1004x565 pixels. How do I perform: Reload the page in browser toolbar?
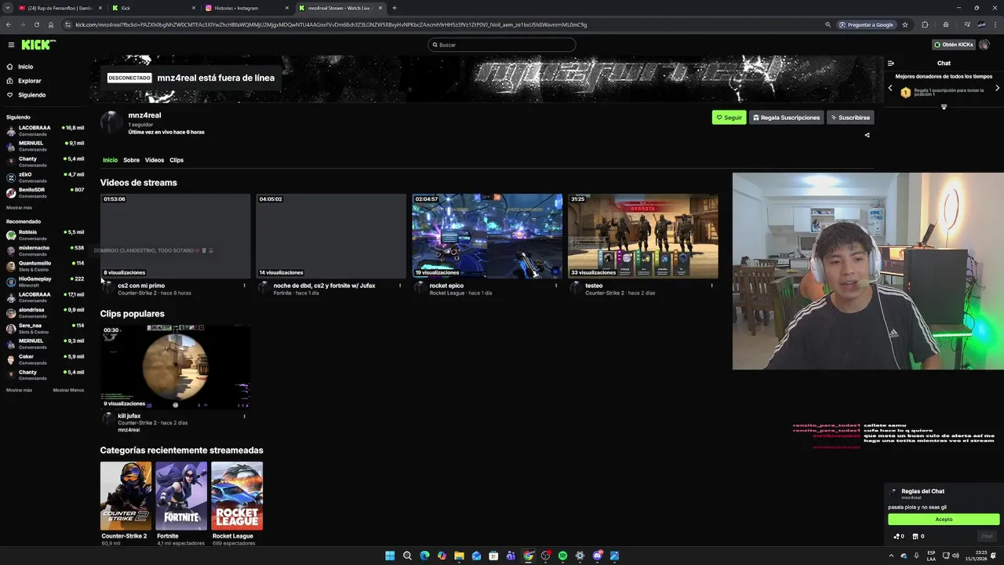(38, 24)
